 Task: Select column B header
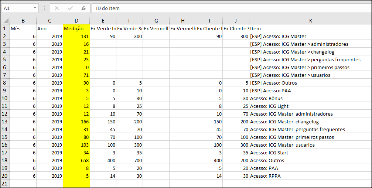23,21
